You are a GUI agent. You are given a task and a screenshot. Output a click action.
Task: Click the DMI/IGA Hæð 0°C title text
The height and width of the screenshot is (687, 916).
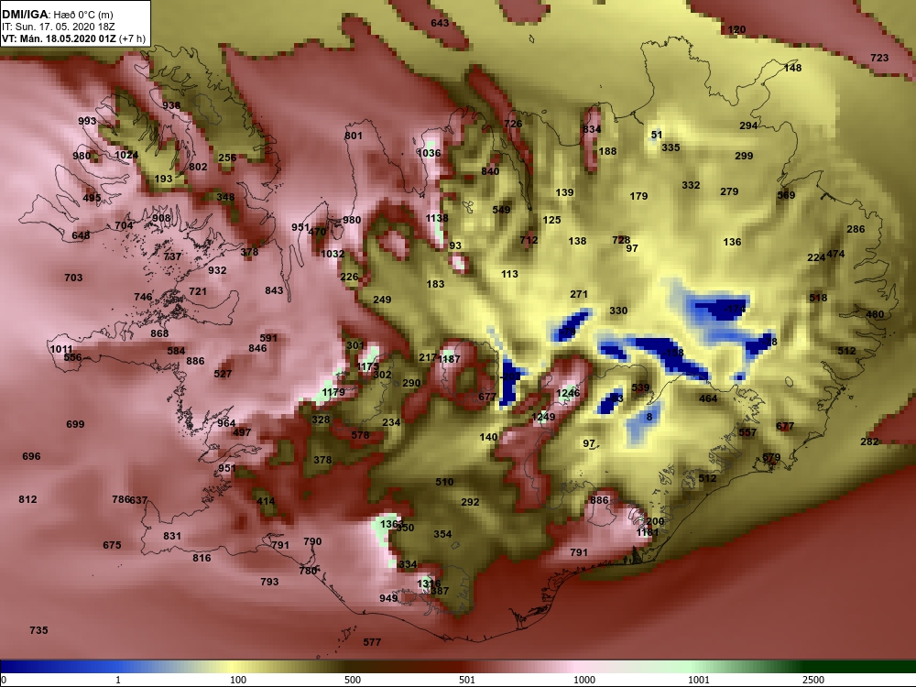click(x=58, y=15)
